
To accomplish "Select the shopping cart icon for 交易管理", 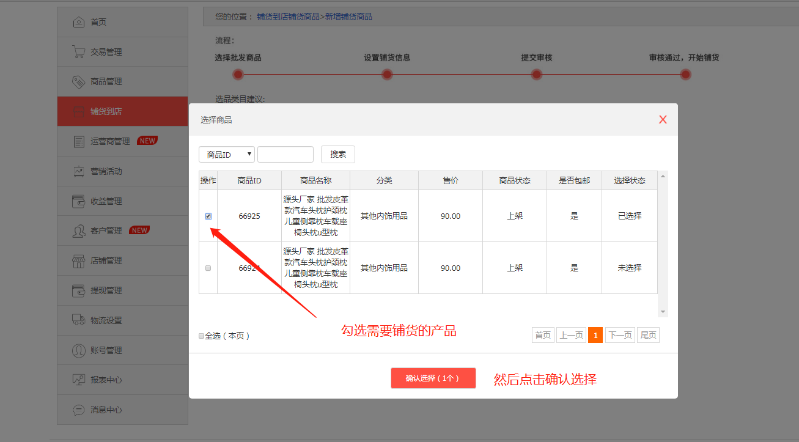I will click(x=78, y=51).
